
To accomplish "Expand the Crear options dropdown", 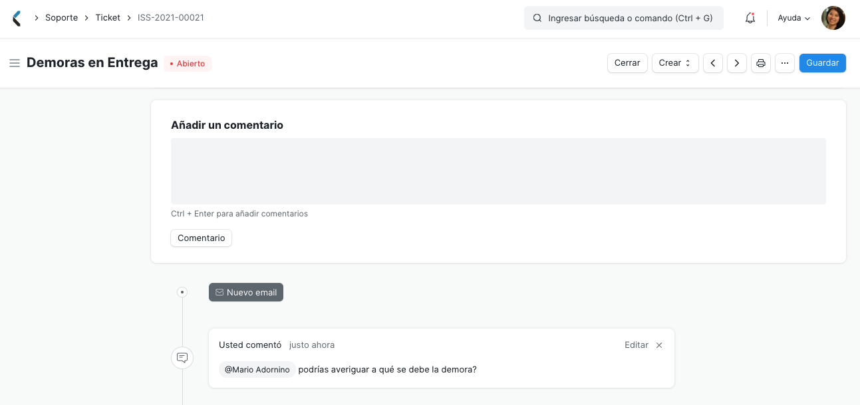I will [x=674, y=62].
